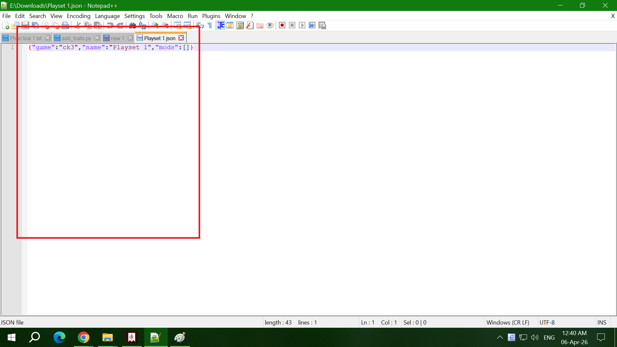
Task: Open user defined language dialog icon
Action: [230, 25]
